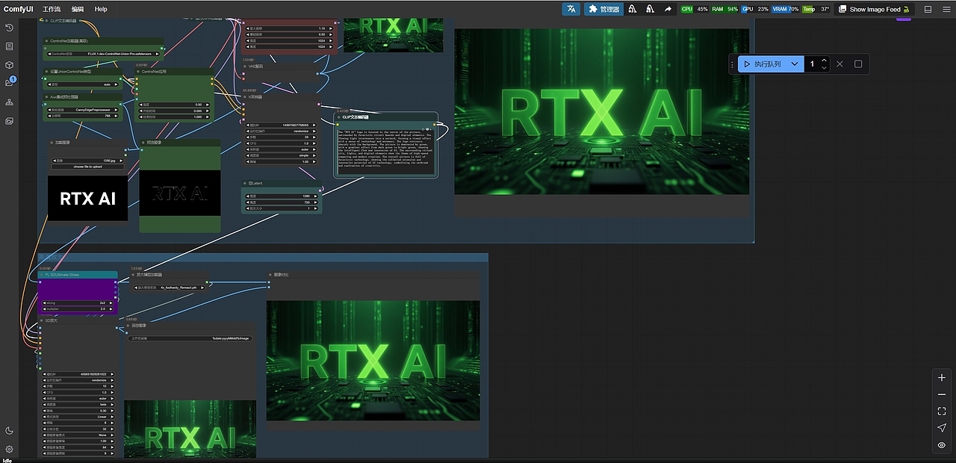This screenshot has height=463, width=956.
Task: Zoom in with the plus canvas button
Action: click(x=942, y=378)
